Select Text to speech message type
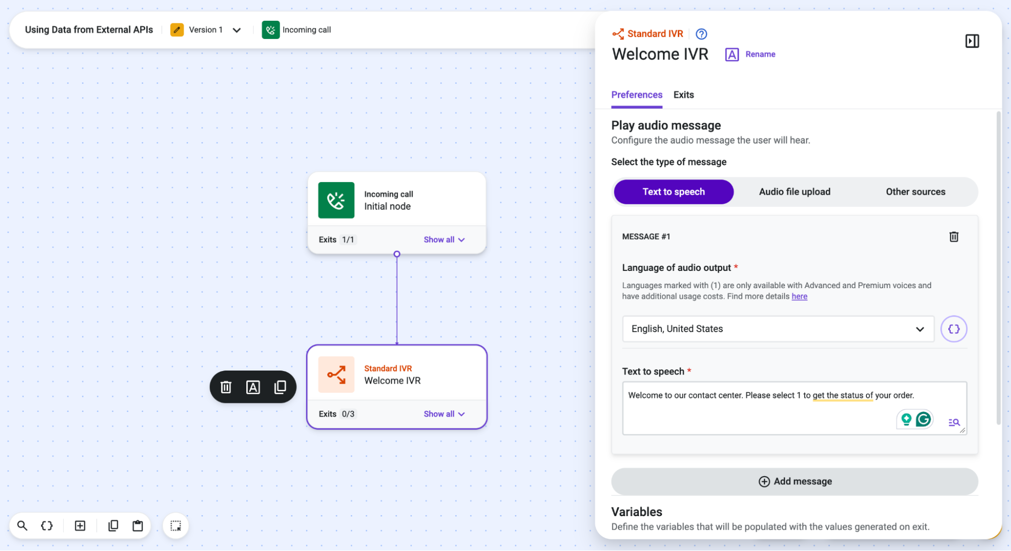 [674, 192]
